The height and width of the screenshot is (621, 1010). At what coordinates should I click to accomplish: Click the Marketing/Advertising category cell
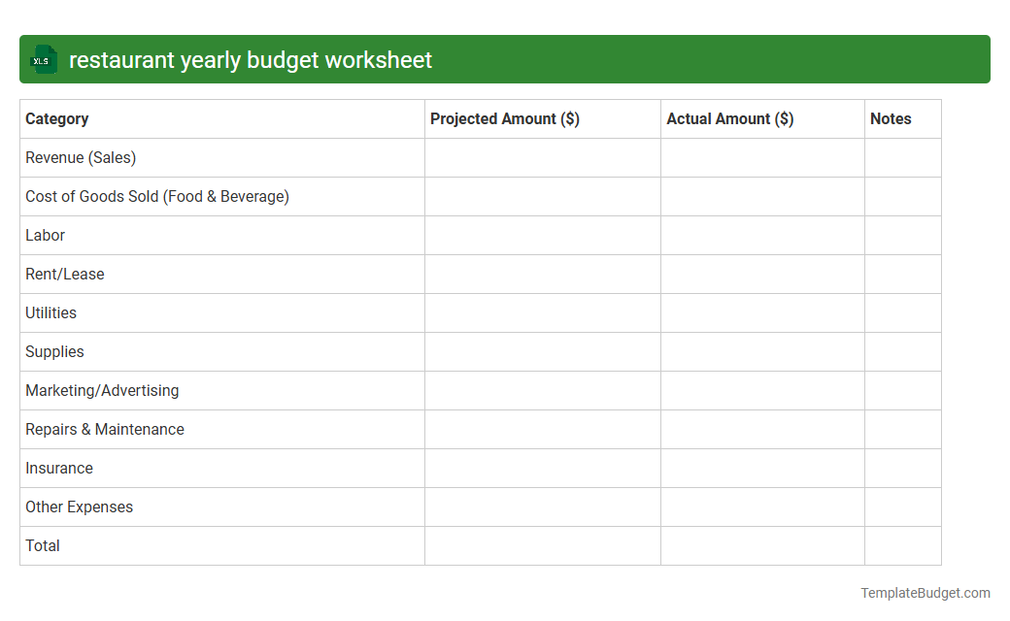[x=102, y=390]
